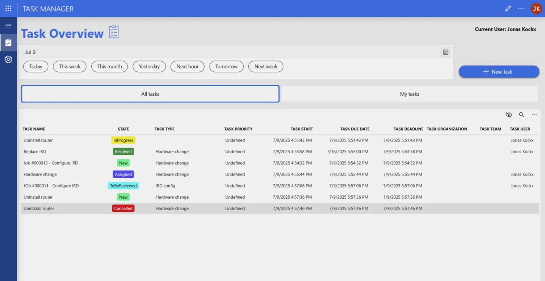Click the IRD config task type cell
This screenshot has height=281, width=545.
165,186
